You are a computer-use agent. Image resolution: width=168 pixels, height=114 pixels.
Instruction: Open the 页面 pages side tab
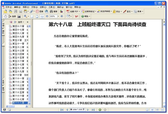coord(3,32)
